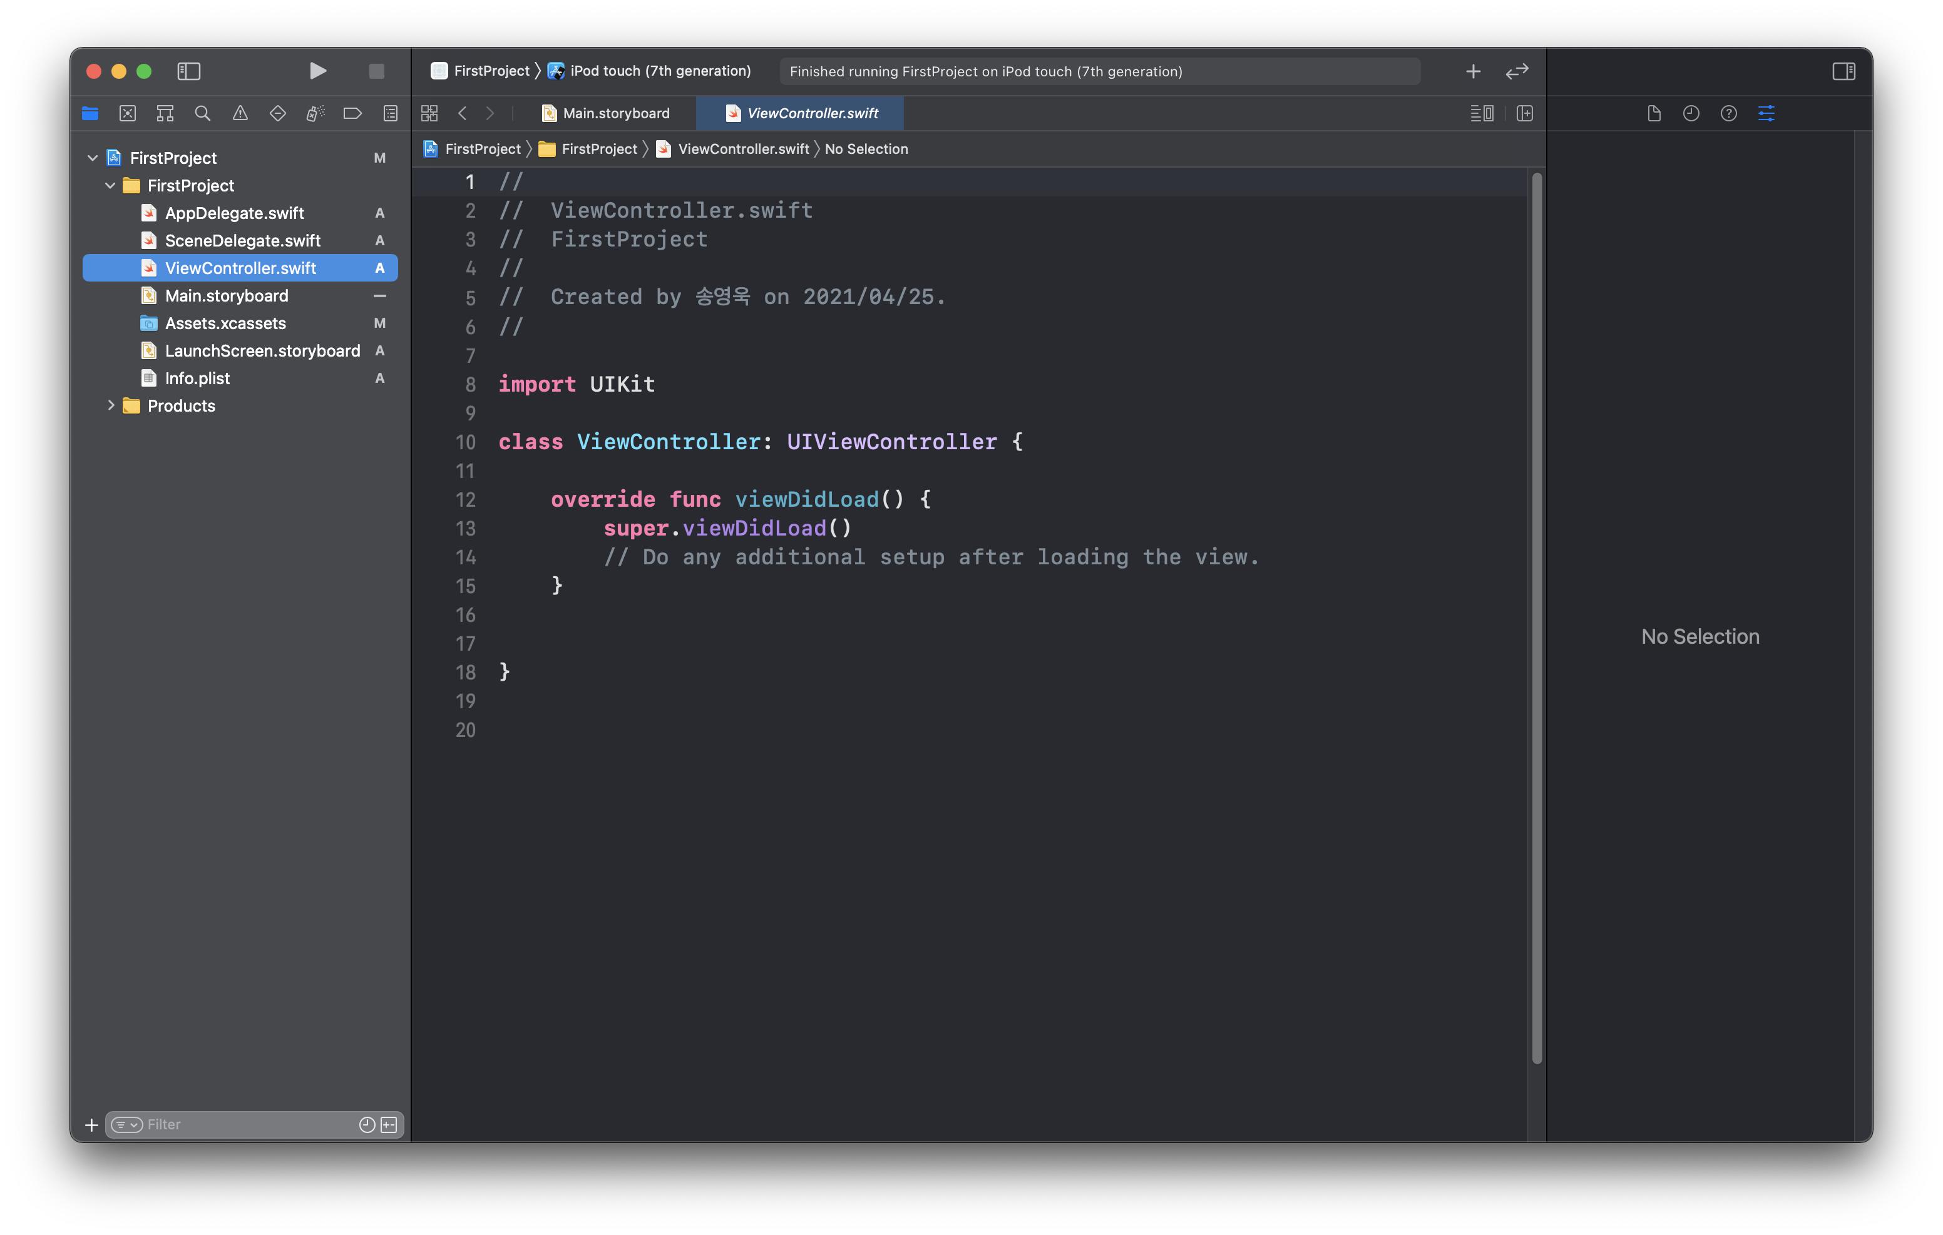Toggle the right inspector panel
Viewport: 1943px width, 1235px height.
[x=1843, y=71]
